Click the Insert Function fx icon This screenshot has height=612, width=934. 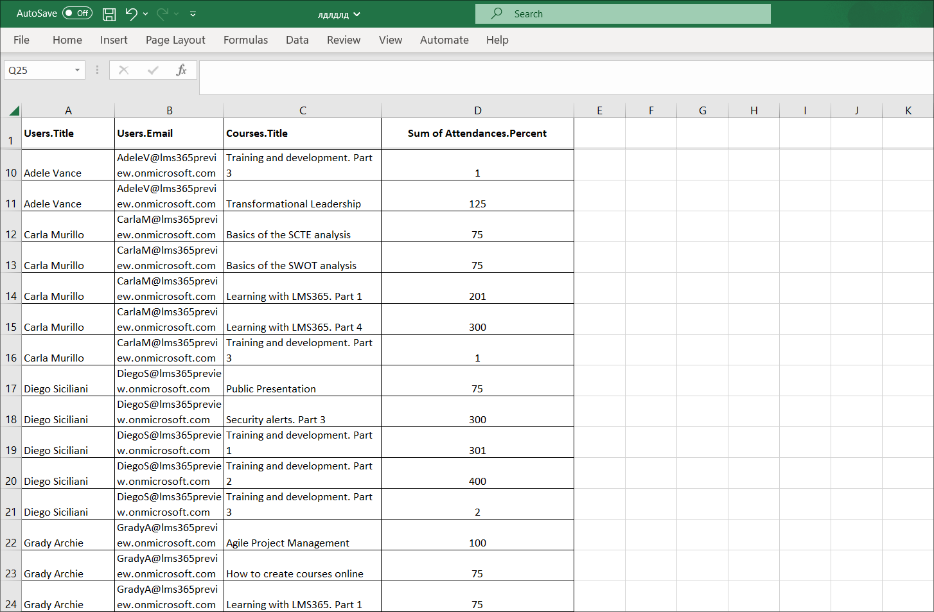(181, 70)
